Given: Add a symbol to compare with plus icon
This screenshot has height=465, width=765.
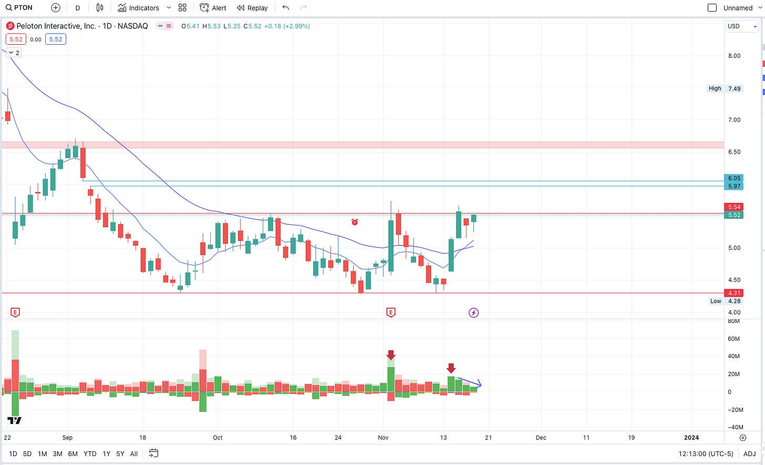Looking at the screenshot, I should pyautogui.click(x=56, y=7).
